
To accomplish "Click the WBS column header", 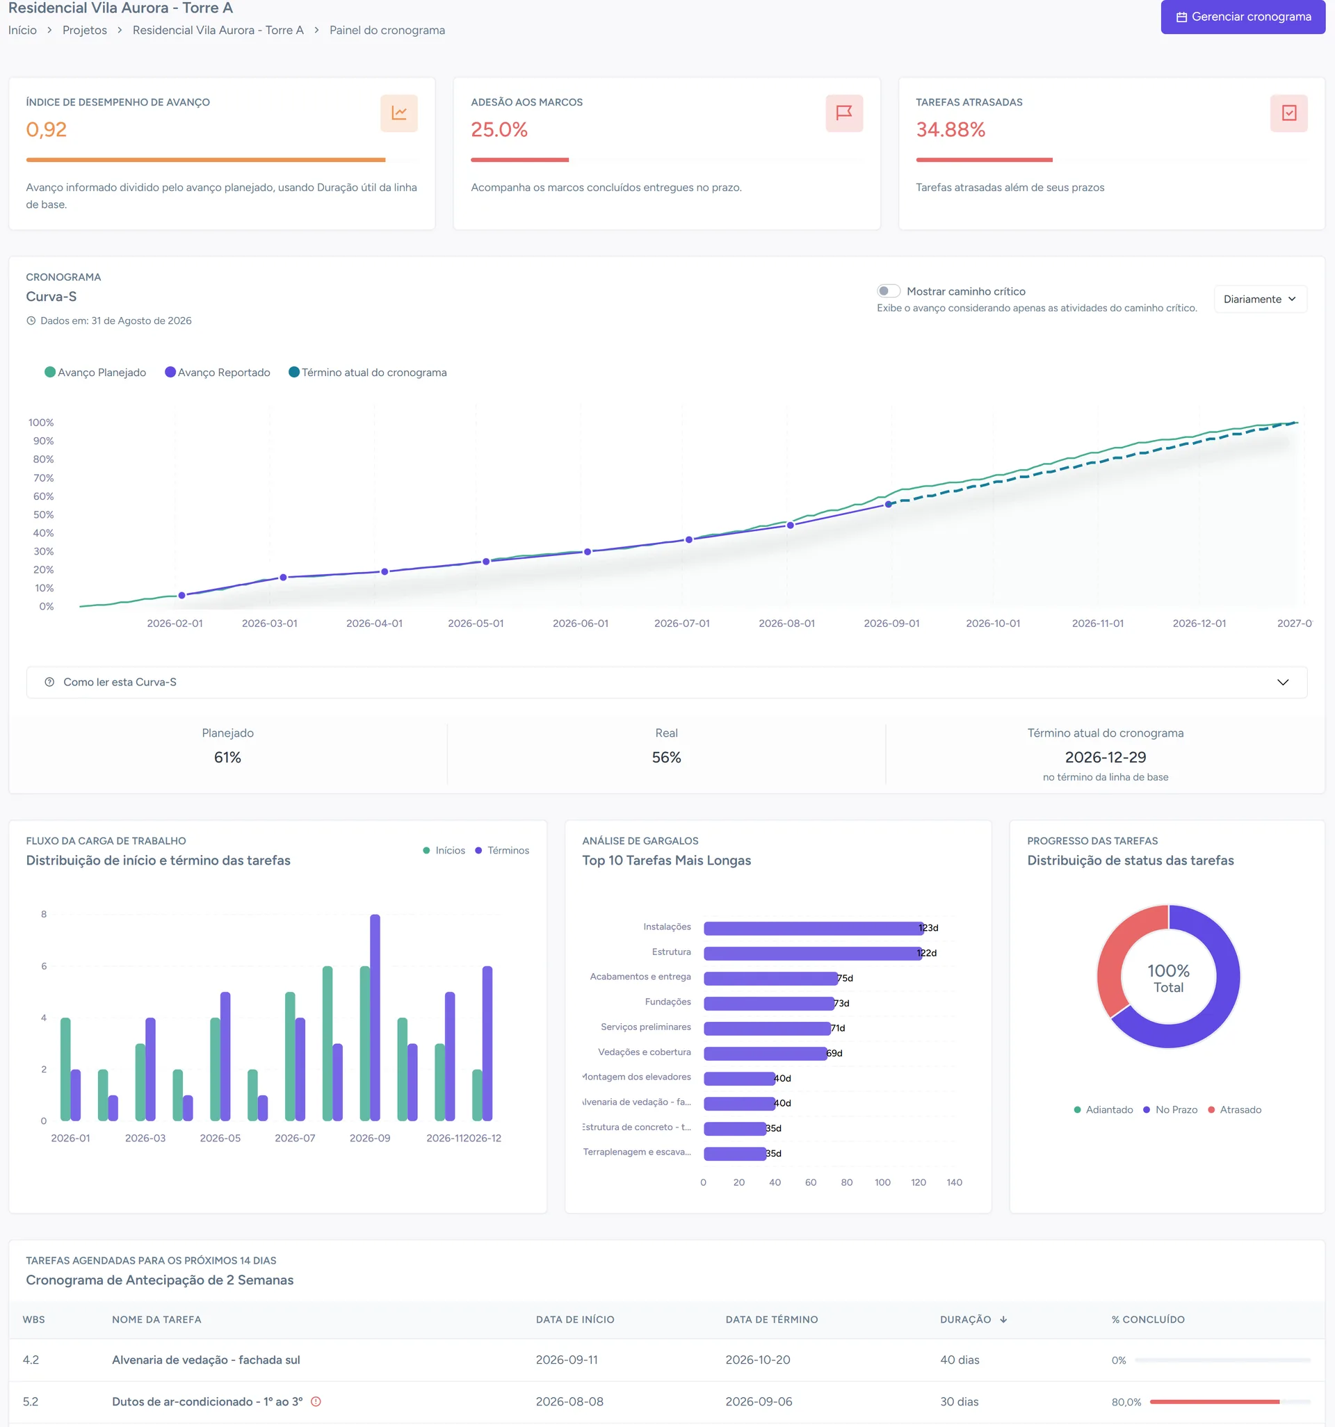I will coord(34,1319).
